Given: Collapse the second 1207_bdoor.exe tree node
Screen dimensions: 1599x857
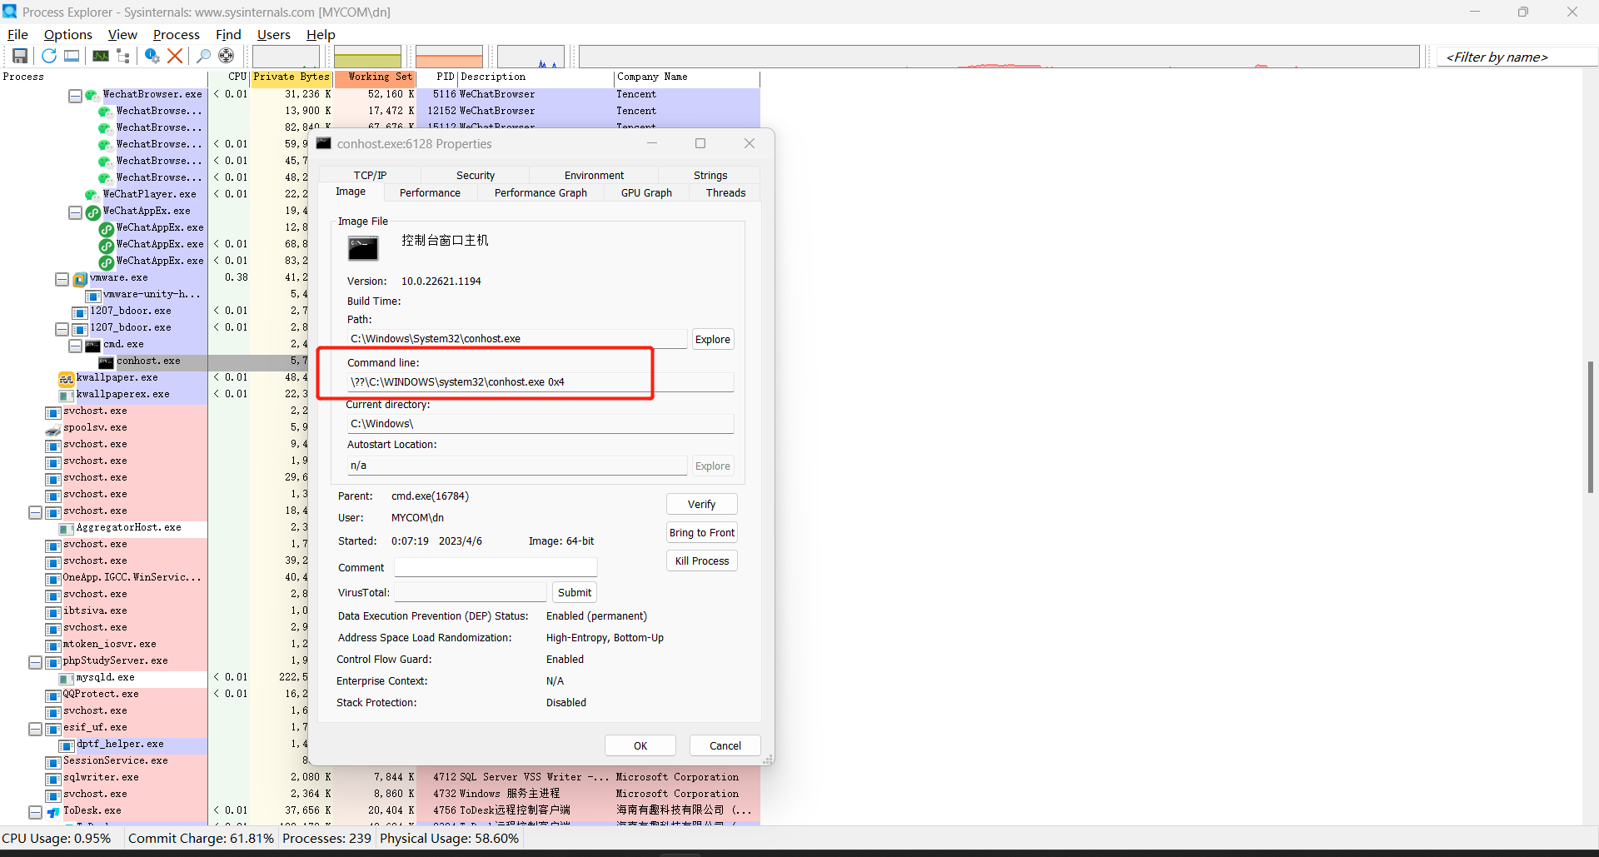Looking at the screenshot, I should 62,329.
